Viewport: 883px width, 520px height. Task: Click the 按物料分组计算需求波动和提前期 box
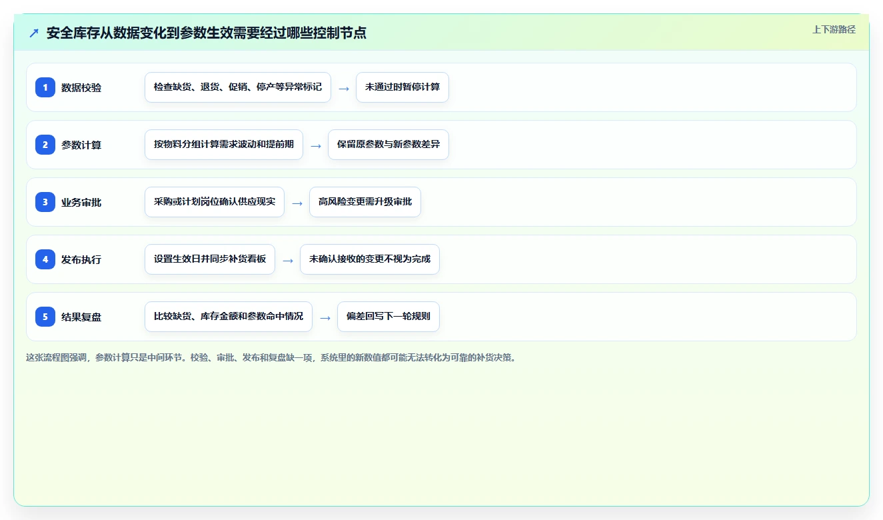[x=224, y=145]
